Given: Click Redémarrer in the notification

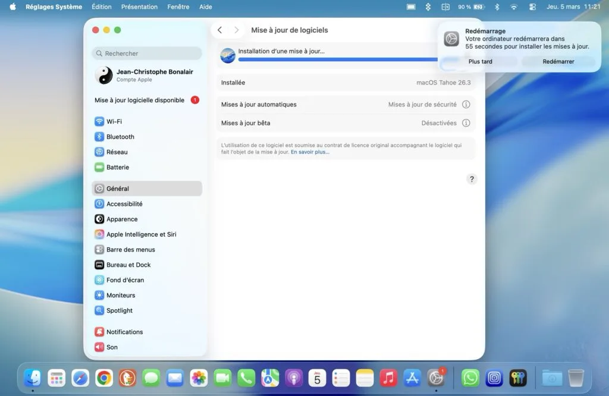Looking at the screenshot, I should click(558, 61).
